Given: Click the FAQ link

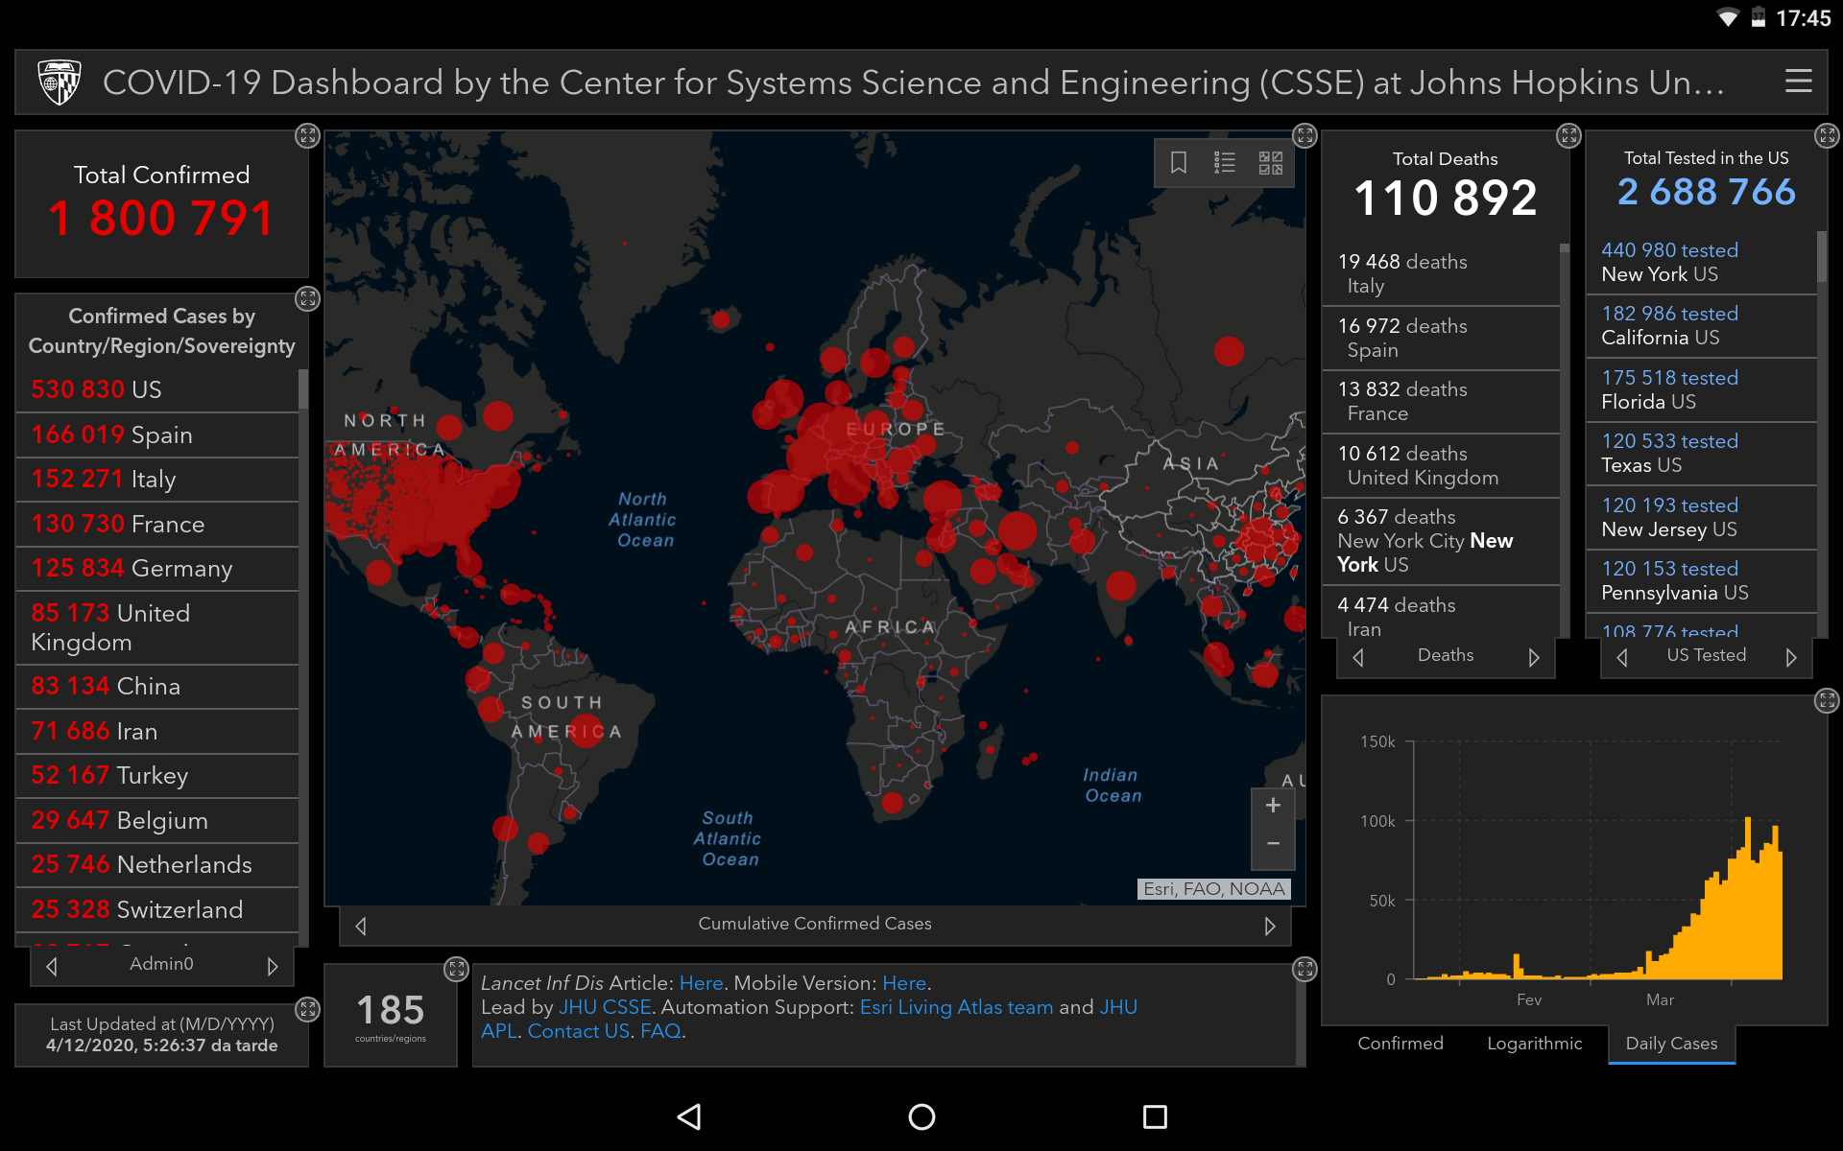Looking at the screenshot, I should pos(660,1031).
